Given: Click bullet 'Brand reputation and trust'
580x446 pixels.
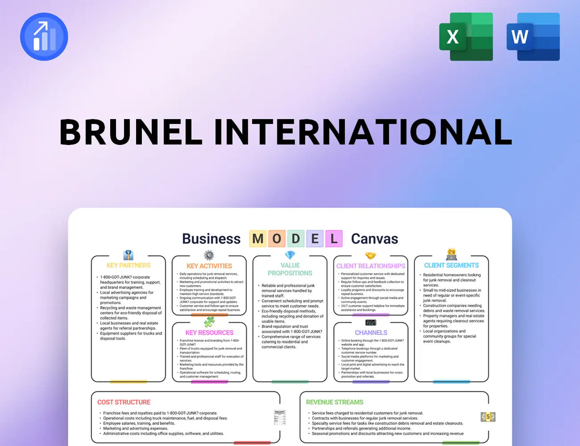Looking at the screenshot, I should (x=291, y=329).
